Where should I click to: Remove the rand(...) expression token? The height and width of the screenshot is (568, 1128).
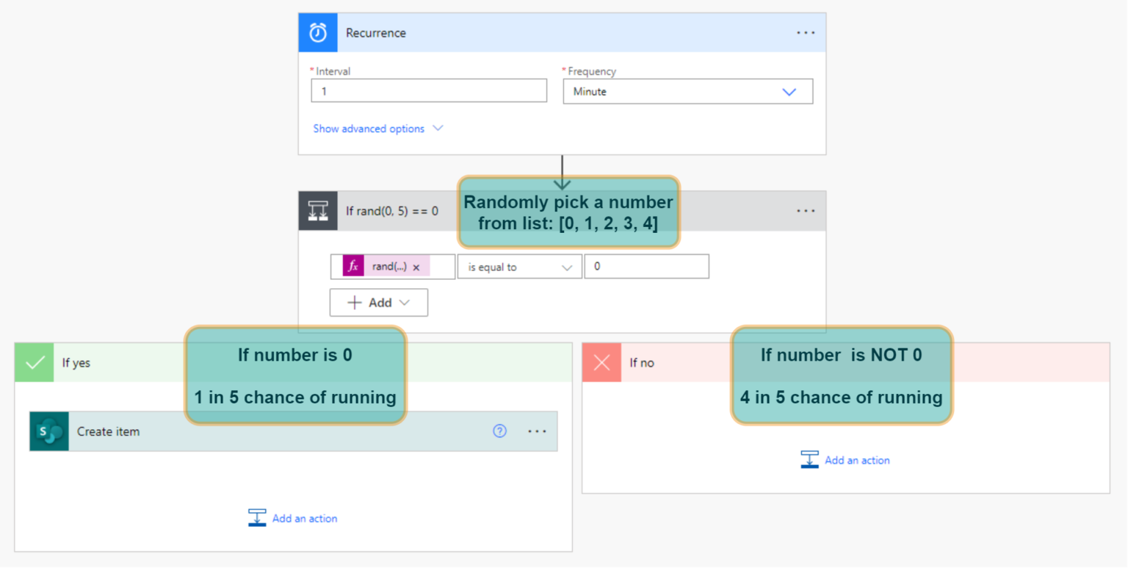(416, 267)
